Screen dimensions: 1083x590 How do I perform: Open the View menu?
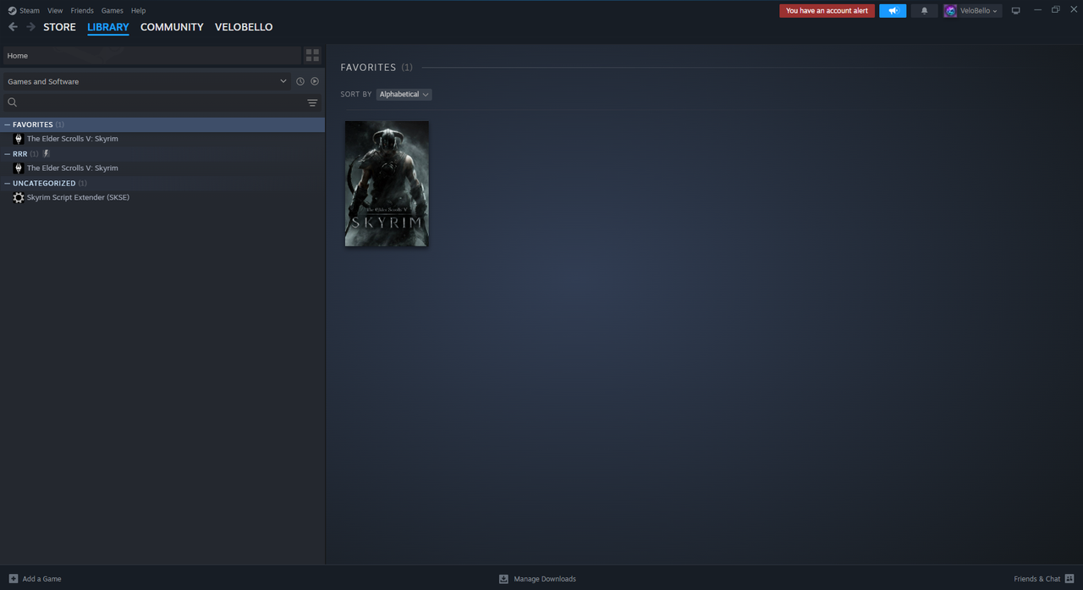tap(55, 11)
